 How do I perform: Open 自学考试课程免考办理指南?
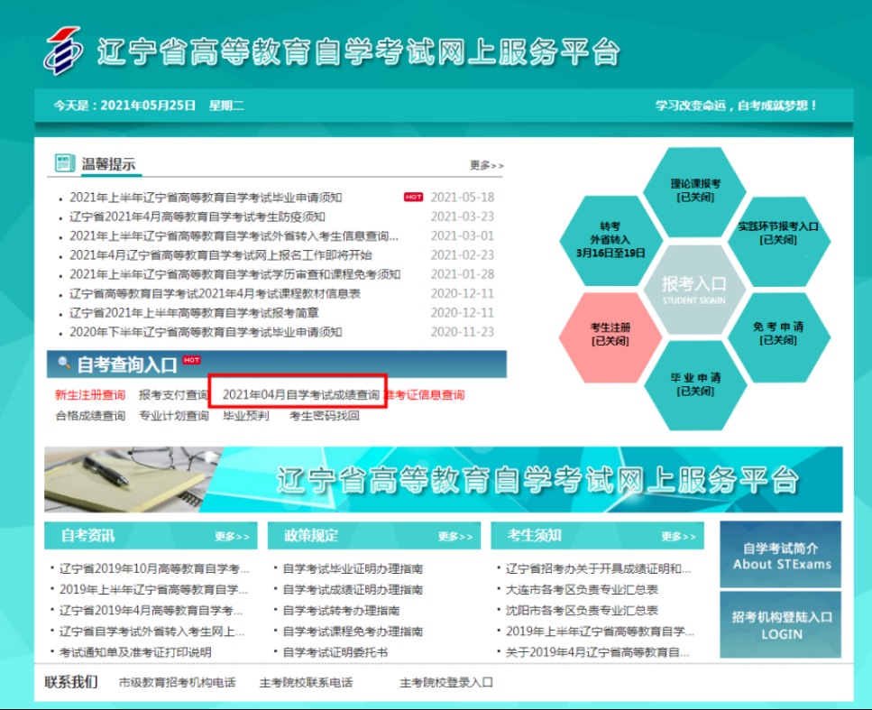coord(353,632)
